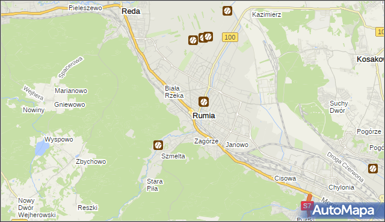Click the Kazimierz place name

tap(266, 14)
